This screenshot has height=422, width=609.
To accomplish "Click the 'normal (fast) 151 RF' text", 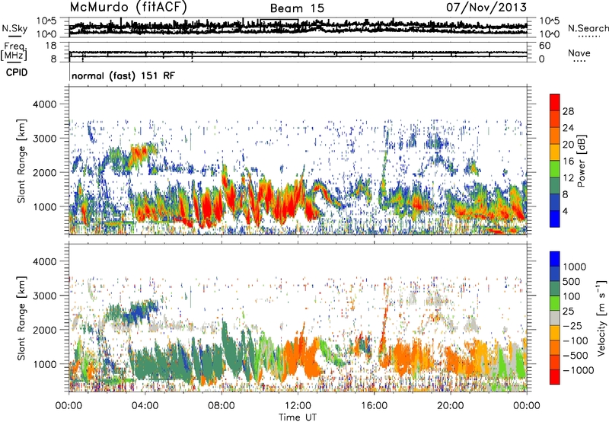I will click(123, 75).
